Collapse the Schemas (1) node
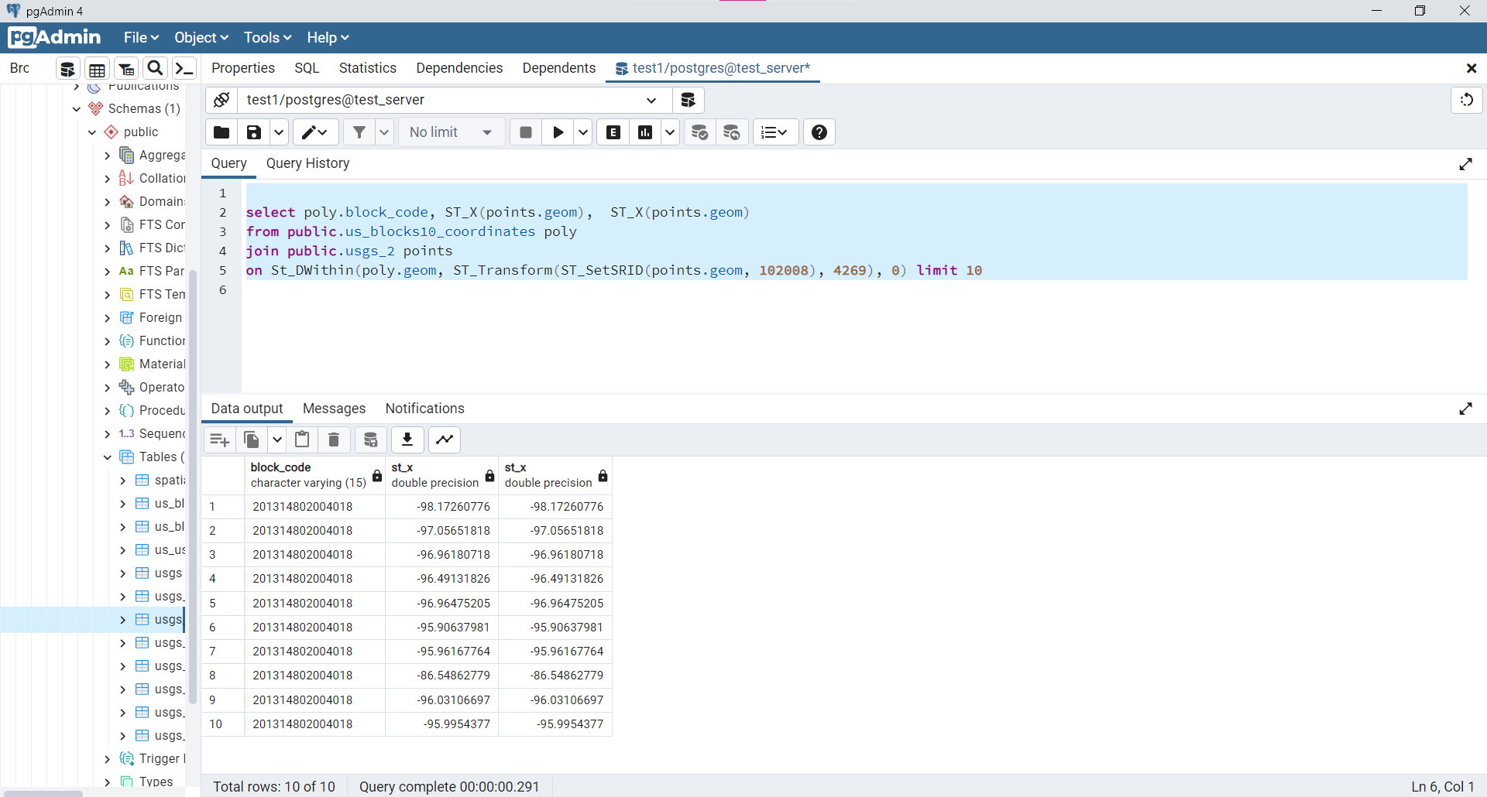Screen dimensions: 1487x797 click(77, 109)
